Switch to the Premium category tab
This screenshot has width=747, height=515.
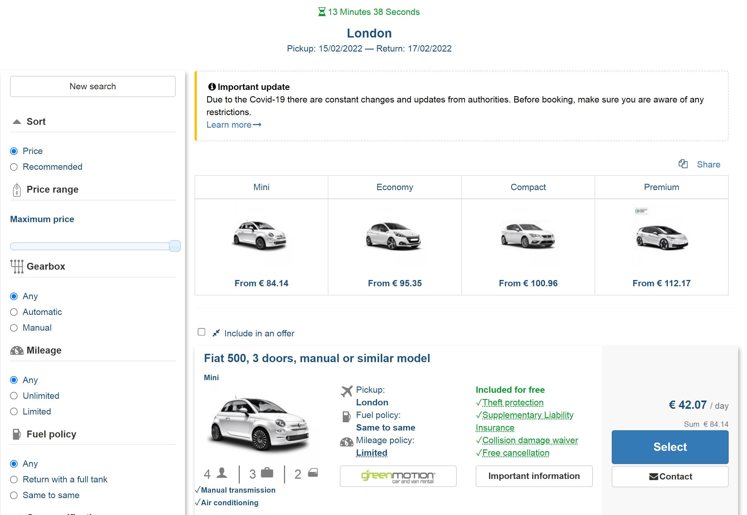tap(661, 187)
